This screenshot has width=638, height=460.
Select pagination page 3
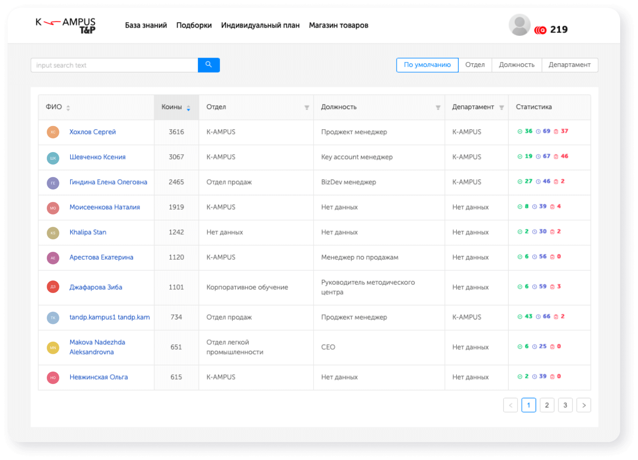click(x=565, y=405)
